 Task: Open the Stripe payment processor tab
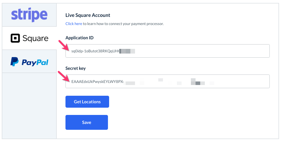[29, 15]
